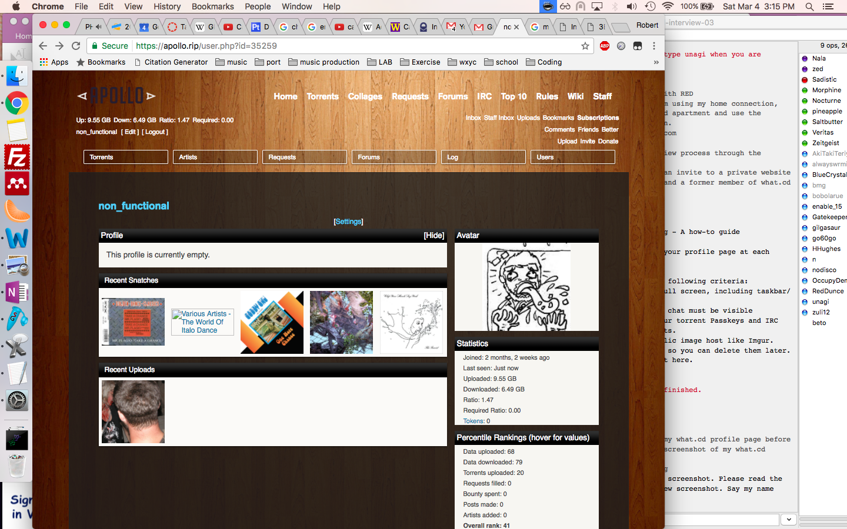The width and height of the screenshot is (847, 529).
Task: Open System Preferences from the dock
Action: 16,401
